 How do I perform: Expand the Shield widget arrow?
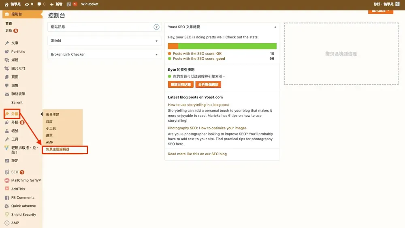156,41
